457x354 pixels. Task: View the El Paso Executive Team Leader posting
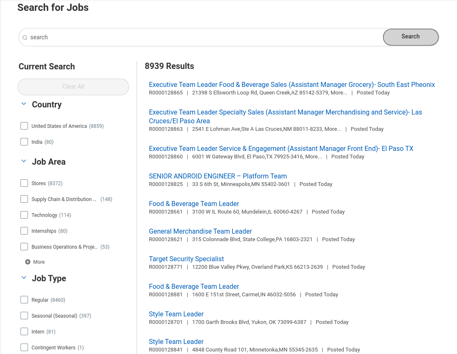click(281, 148)
